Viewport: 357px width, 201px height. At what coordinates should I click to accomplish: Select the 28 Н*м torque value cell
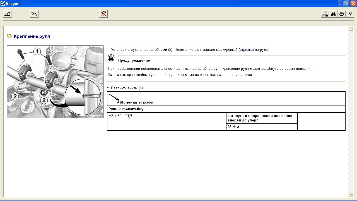[262, 127]
